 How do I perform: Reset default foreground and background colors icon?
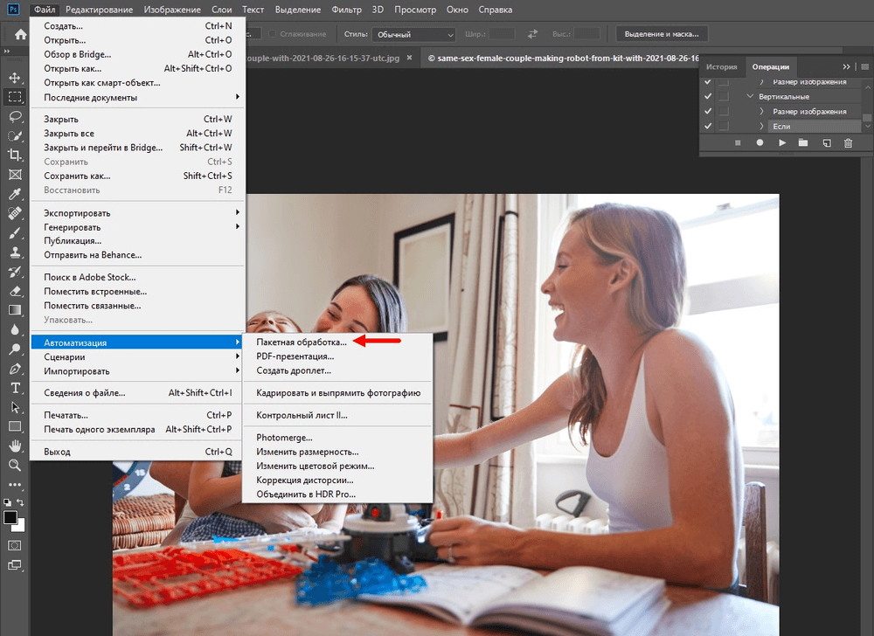point(7,502)
